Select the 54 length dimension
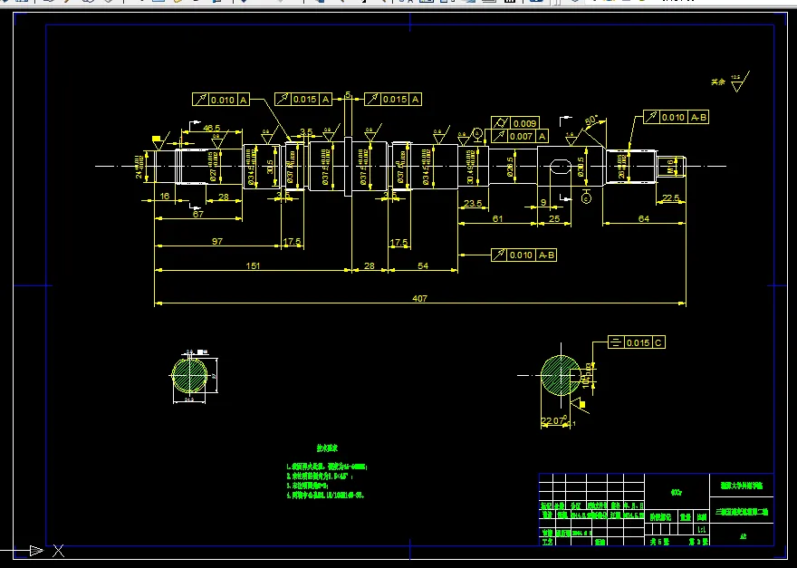Screen dimensions: 797x568 (x=422, y=265)
